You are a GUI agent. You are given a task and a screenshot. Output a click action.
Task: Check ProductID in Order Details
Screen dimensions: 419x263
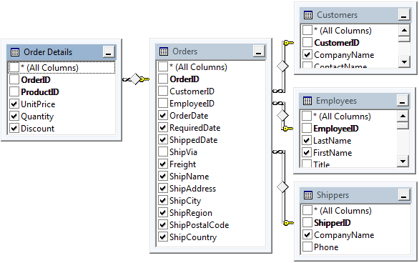14,92
